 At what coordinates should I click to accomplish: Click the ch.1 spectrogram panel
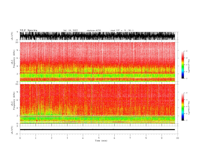tap(97, 62)
